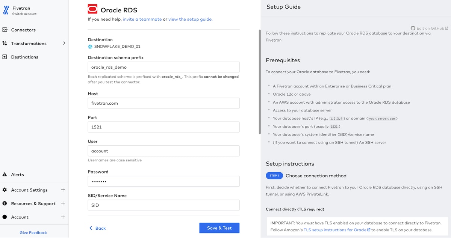Click the Save & Test button
The height and width of the screenshot is (238, 451).
[x=219, y=228]
